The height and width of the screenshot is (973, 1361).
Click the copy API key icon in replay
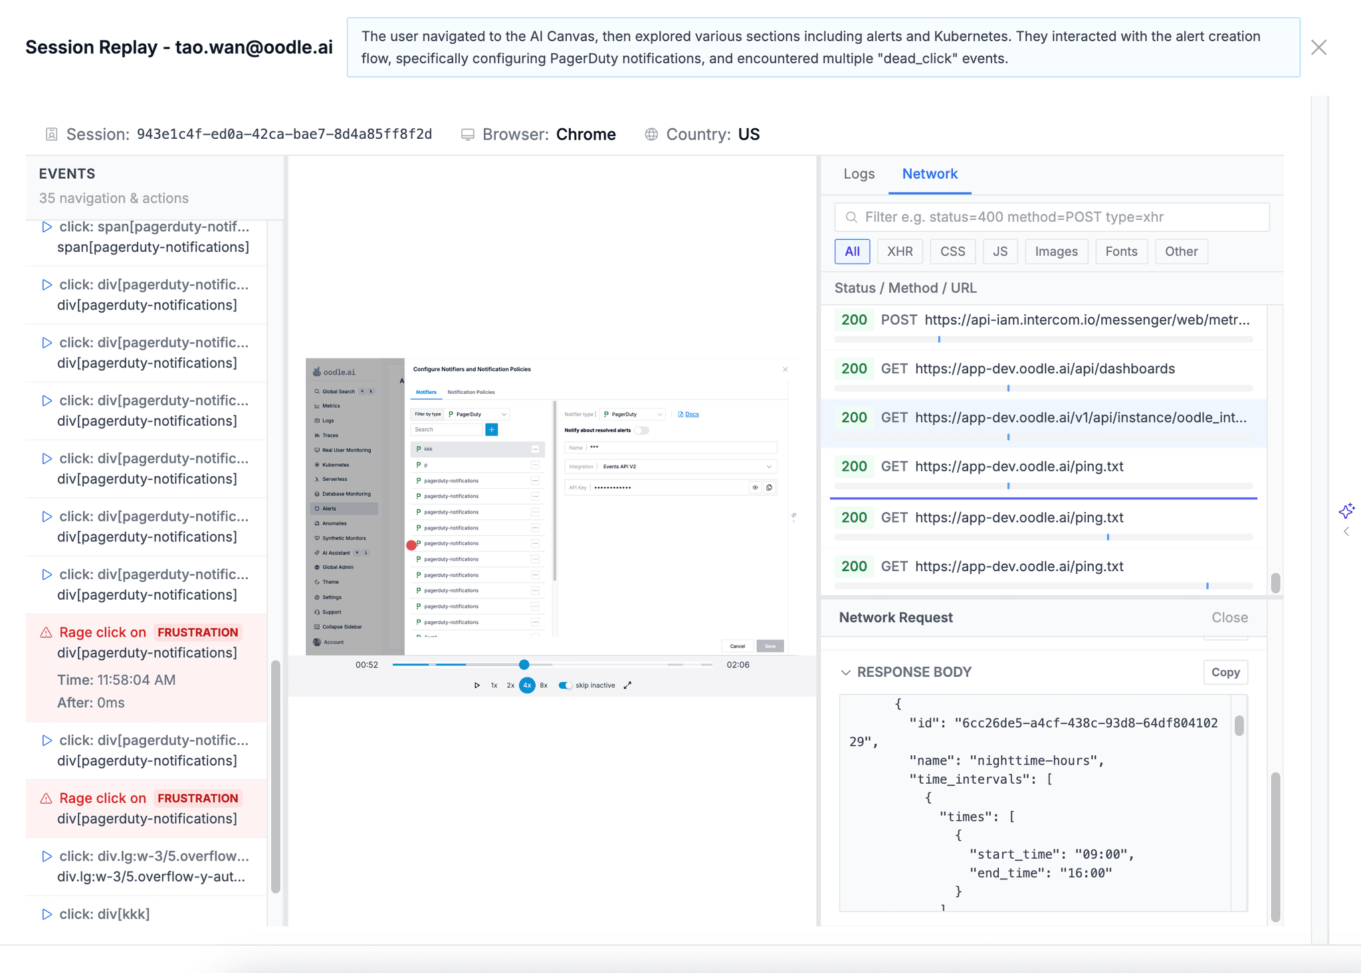(769, 487)
